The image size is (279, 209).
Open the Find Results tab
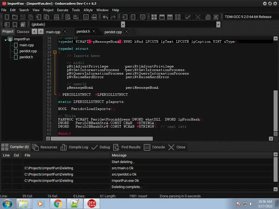click(x=127, y=147)
